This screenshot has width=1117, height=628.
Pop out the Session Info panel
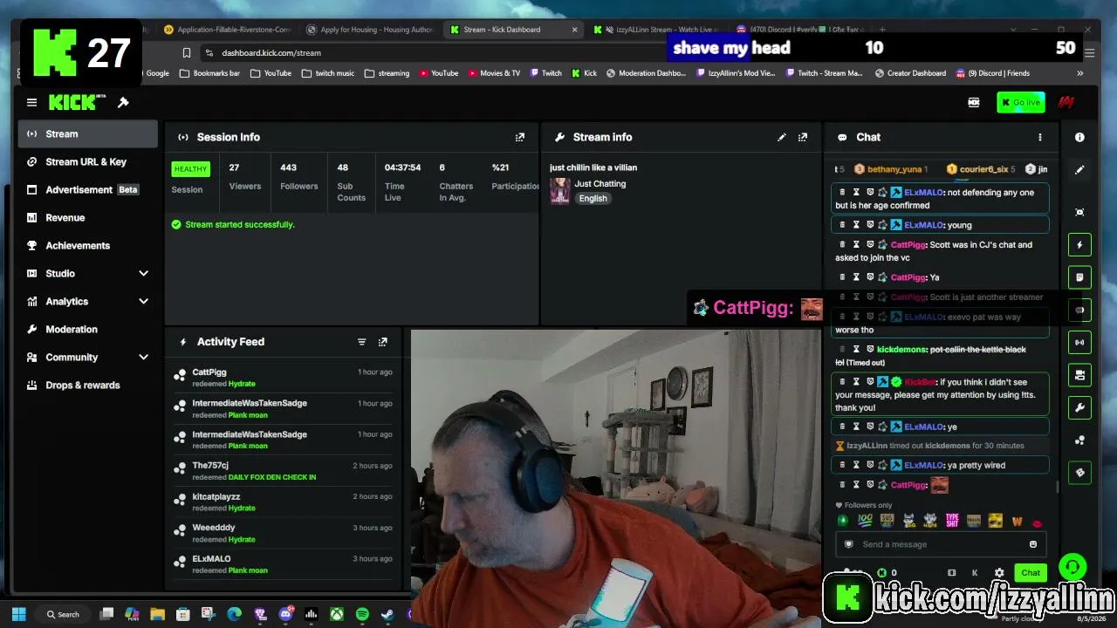(520, 137)
